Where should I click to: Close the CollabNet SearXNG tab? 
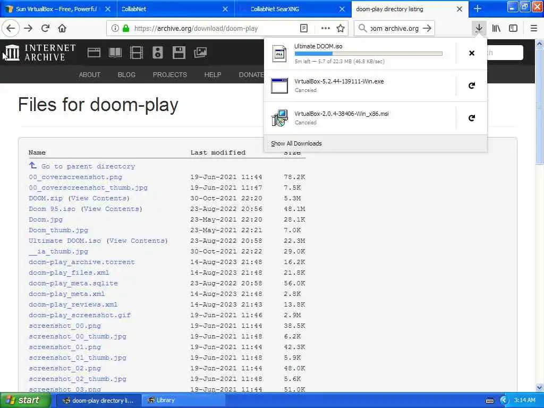click(342, 9)
